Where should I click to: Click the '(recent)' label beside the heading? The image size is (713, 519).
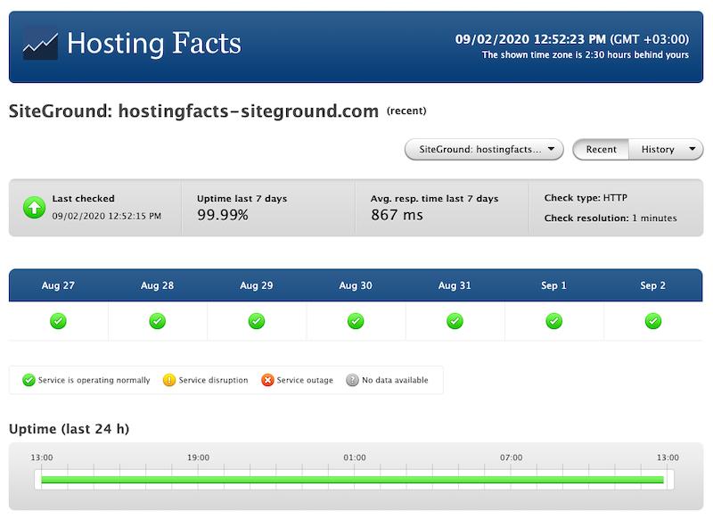click(406, 111)
